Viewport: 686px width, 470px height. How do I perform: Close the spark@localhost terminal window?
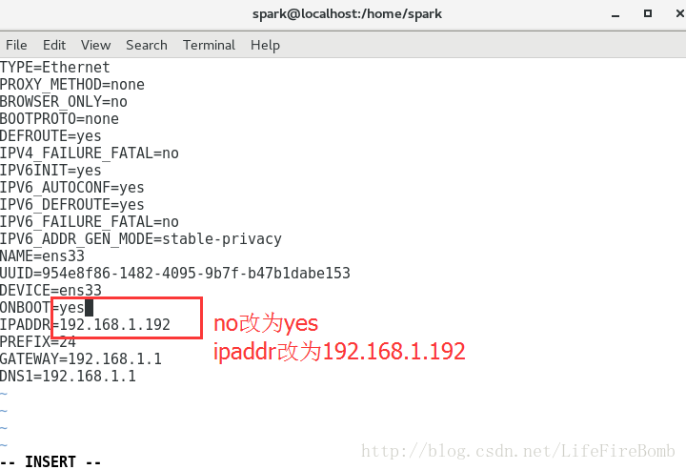[x=680, y=13]
